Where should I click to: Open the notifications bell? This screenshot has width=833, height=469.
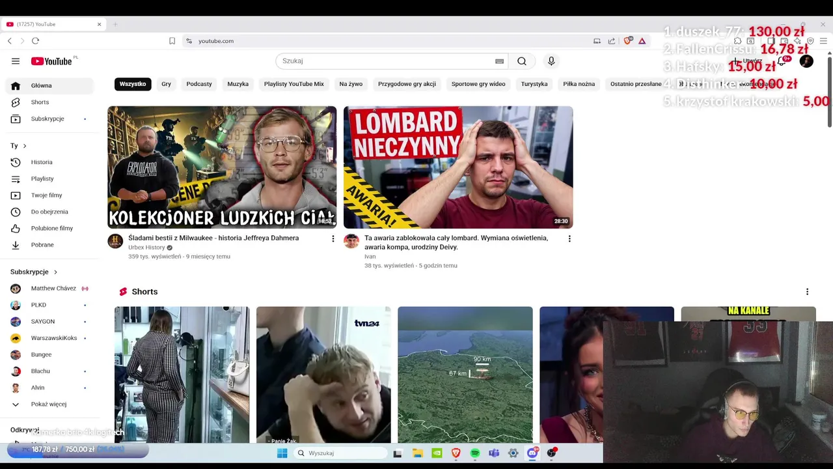click(x=782, y=61)
